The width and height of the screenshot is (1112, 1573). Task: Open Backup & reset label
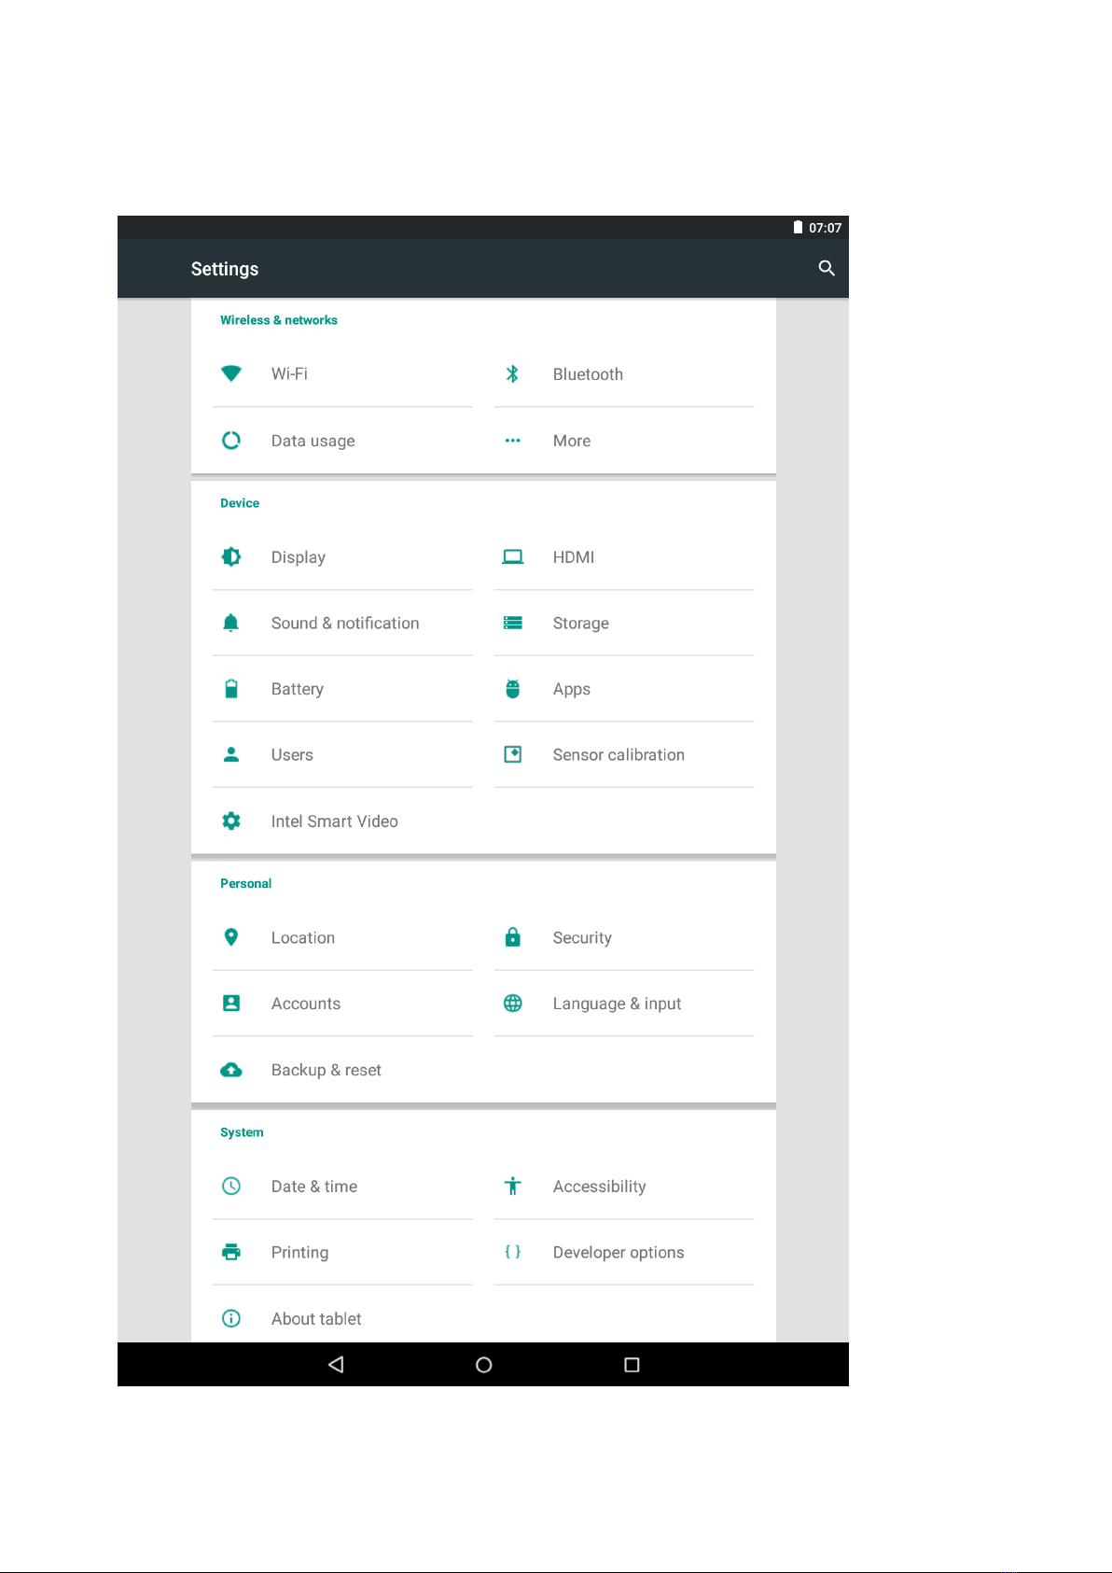[x=327, y=1070]
